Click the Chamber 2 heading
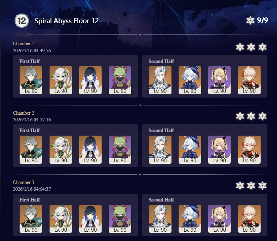This screenshot has height=241, width=277. click(24, 113)
